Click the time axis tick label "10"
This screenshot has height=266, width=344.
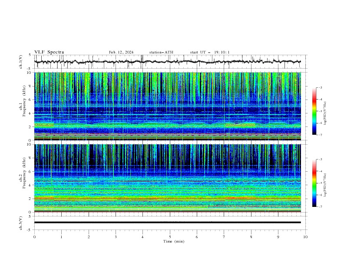305,237
